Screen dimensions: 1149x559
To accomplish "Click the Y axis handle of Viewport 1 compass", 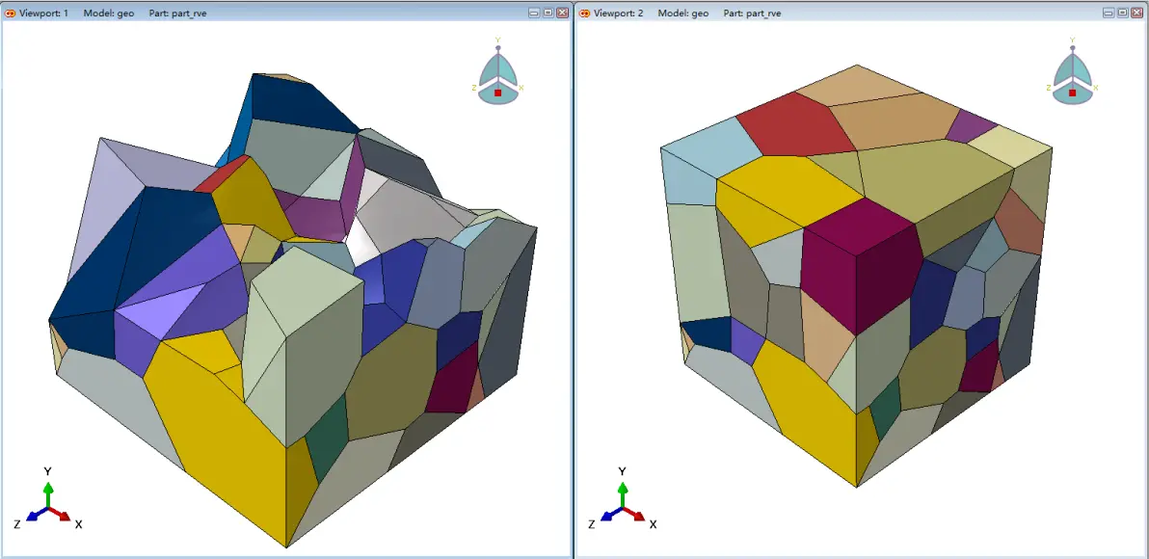I will [498, 47].
